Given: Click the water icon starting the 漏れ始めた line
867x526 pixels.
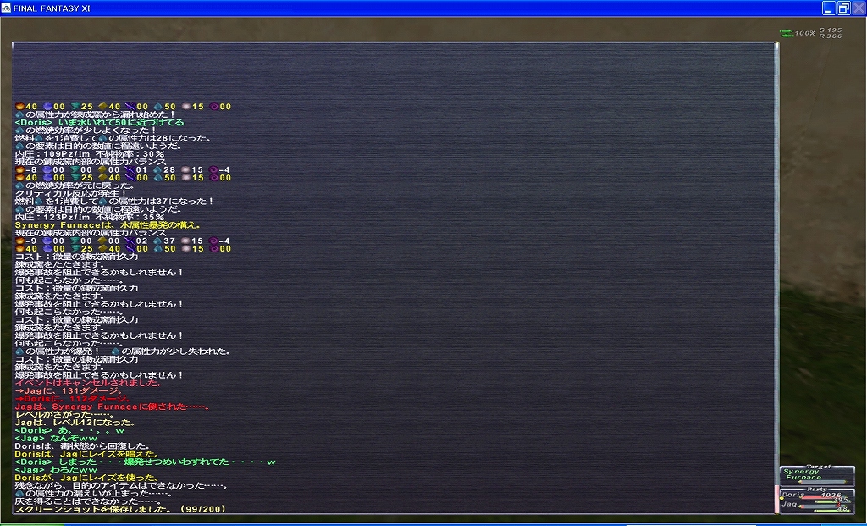Looking at the screenshot, I should click(19, 114).
